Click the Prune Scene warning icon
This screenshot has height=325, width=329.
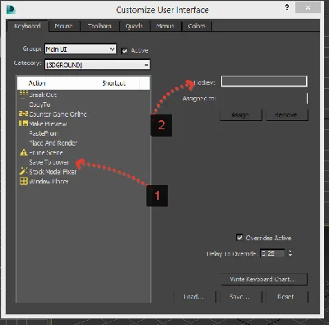click(x=24, y=152)
